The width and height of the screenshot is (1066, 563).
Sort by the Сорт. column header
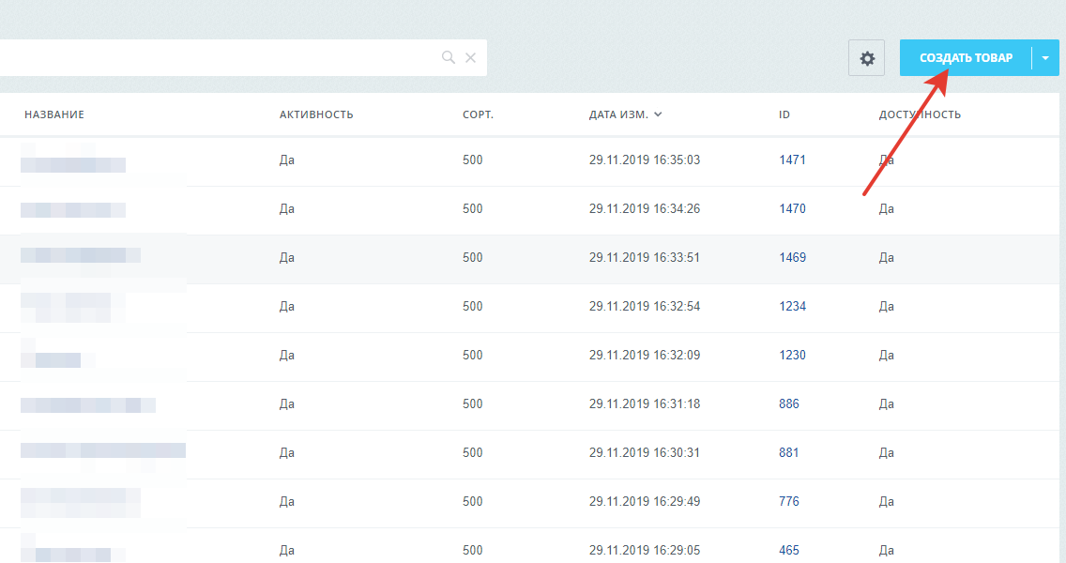[478, 114]
